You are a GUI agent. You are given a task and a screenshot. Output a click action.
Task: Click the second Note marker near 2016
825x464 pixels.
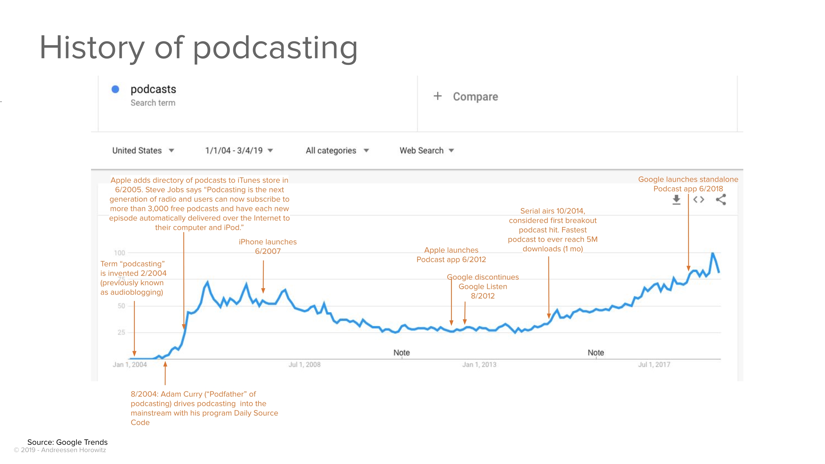(596, 353)
